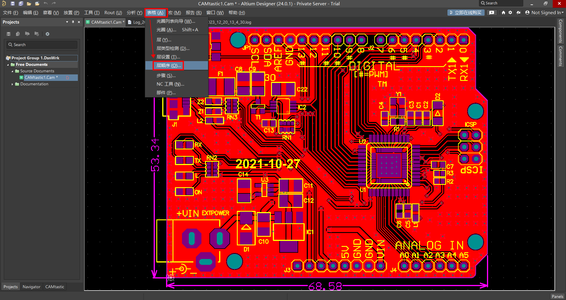Switch to the Navigator tab

(32, 287)
